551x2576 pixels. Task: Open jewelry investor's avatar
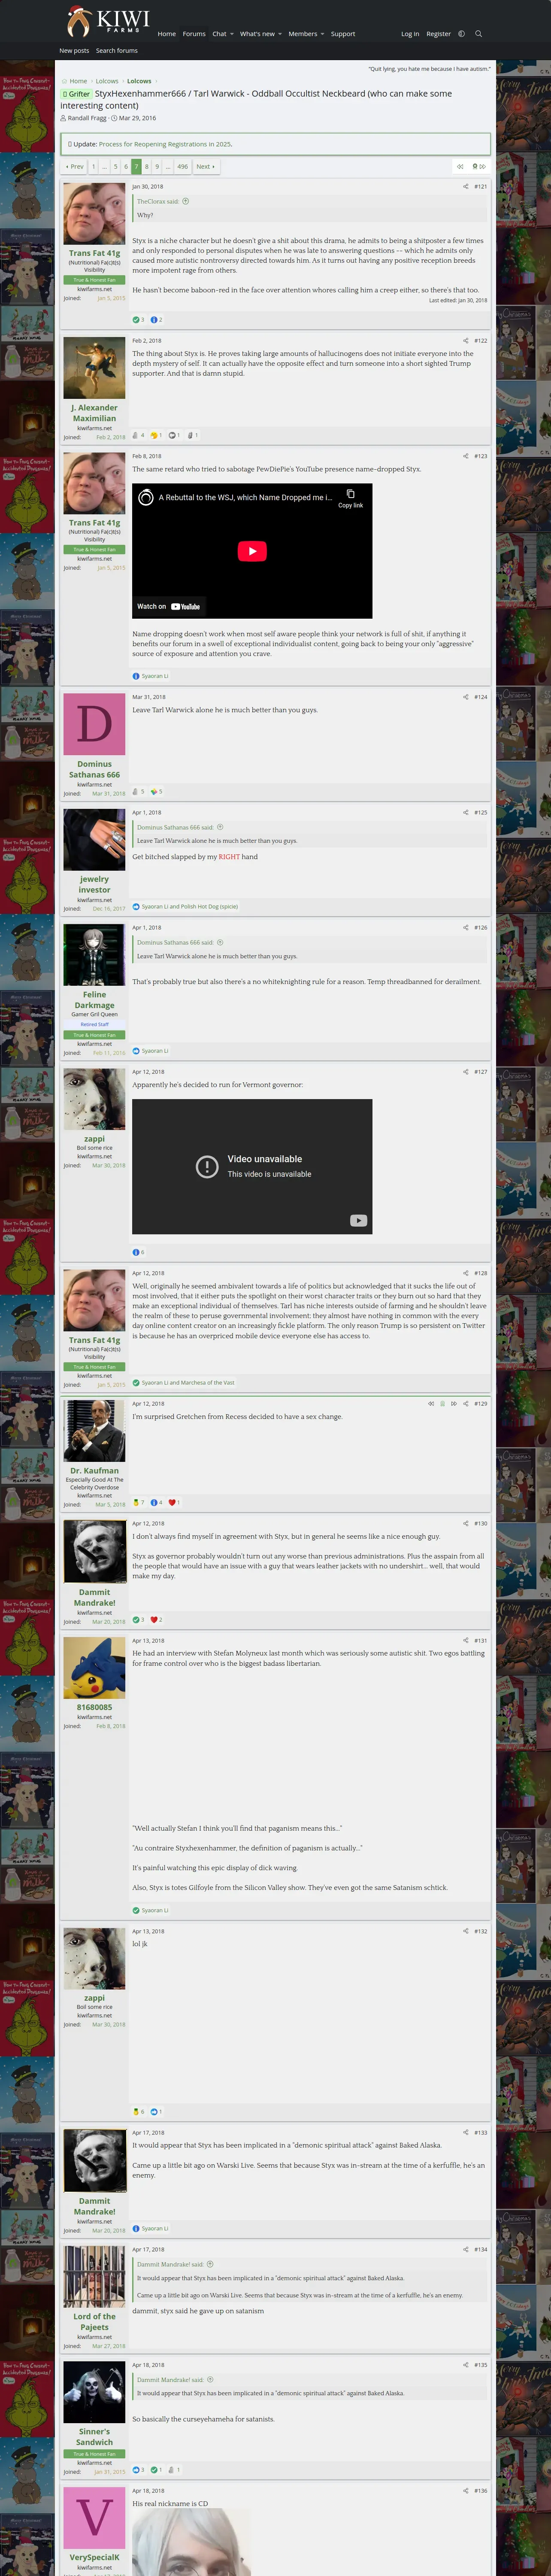click(94, 840)
